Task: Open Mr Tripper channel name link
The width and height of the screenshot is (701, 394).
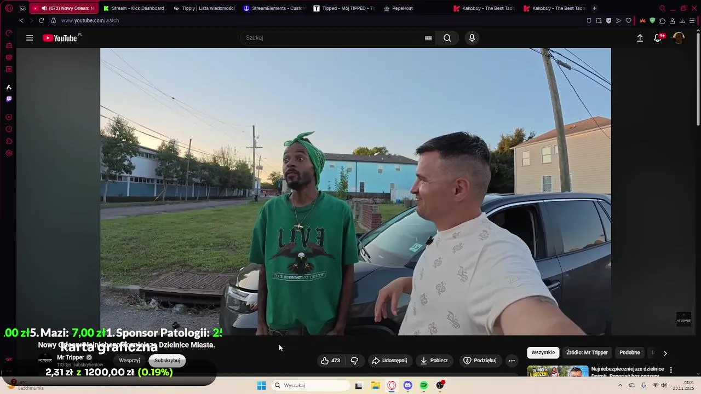Action: (71, 357)
